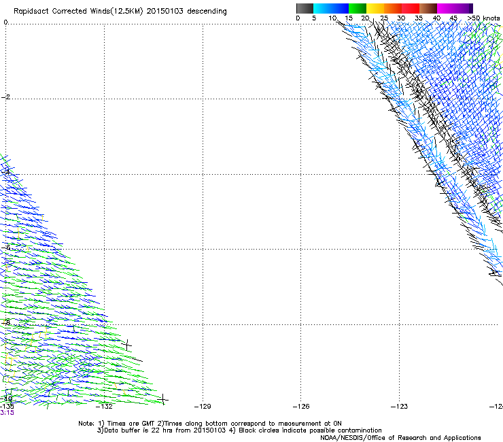Click the magenta 40-45 knots legend segment

(x=446, y=8)
